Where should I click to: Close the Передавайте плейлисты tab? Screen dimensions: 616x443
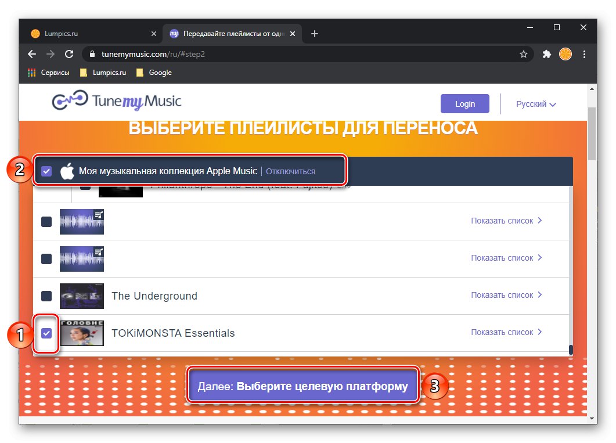[x=292, y=34]
